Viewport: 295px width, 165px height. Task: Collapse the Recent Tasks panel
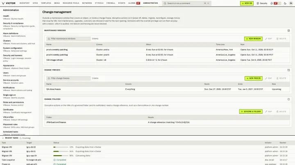[3, 138]
